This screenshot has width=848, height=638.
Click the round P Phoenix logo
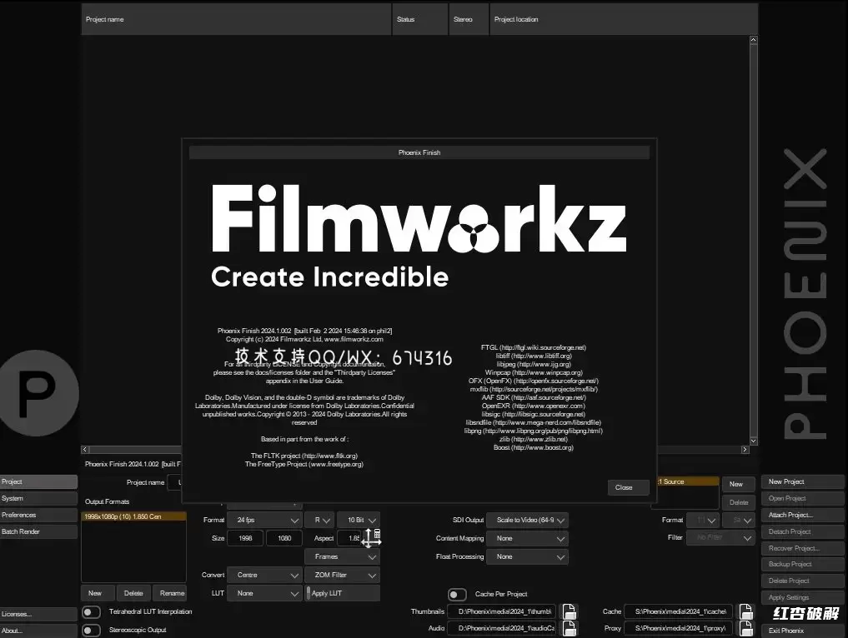[37, 393]
